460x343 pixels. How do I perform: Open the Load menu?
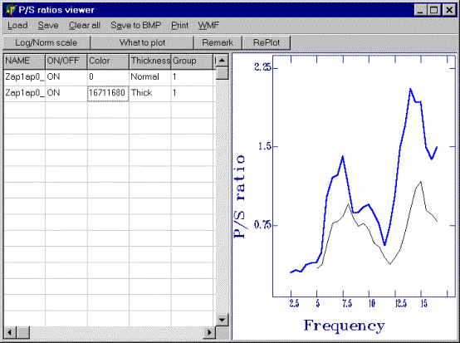coord(17,26)
